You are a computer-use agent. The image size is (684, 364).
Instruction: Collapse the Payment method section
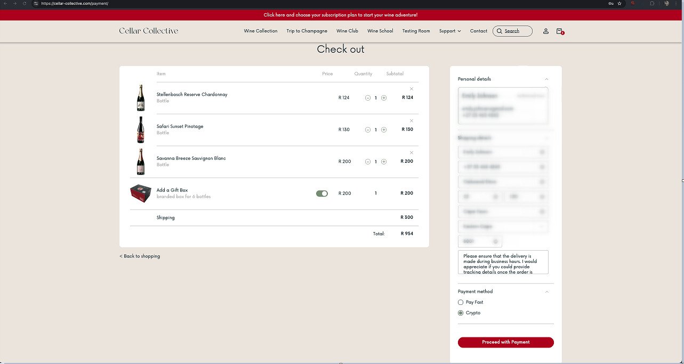click(546, 292)
